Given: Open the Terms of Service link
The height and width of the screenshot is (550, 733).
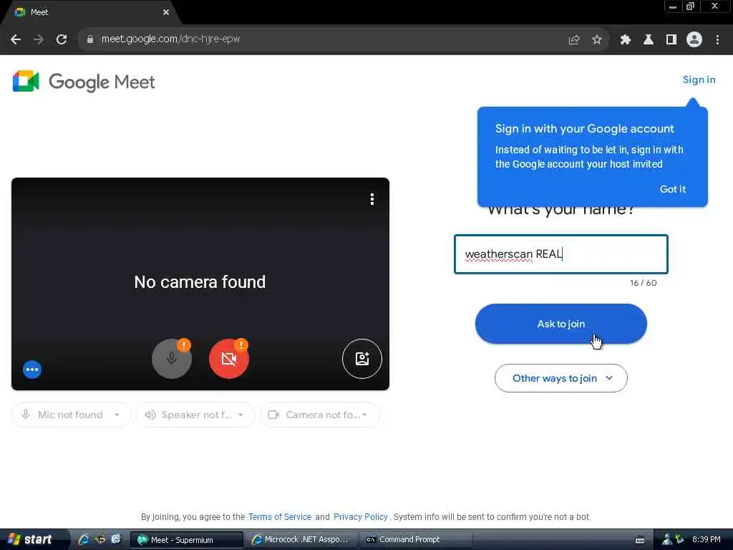Looking at the screenshot, I should (280, 517).
